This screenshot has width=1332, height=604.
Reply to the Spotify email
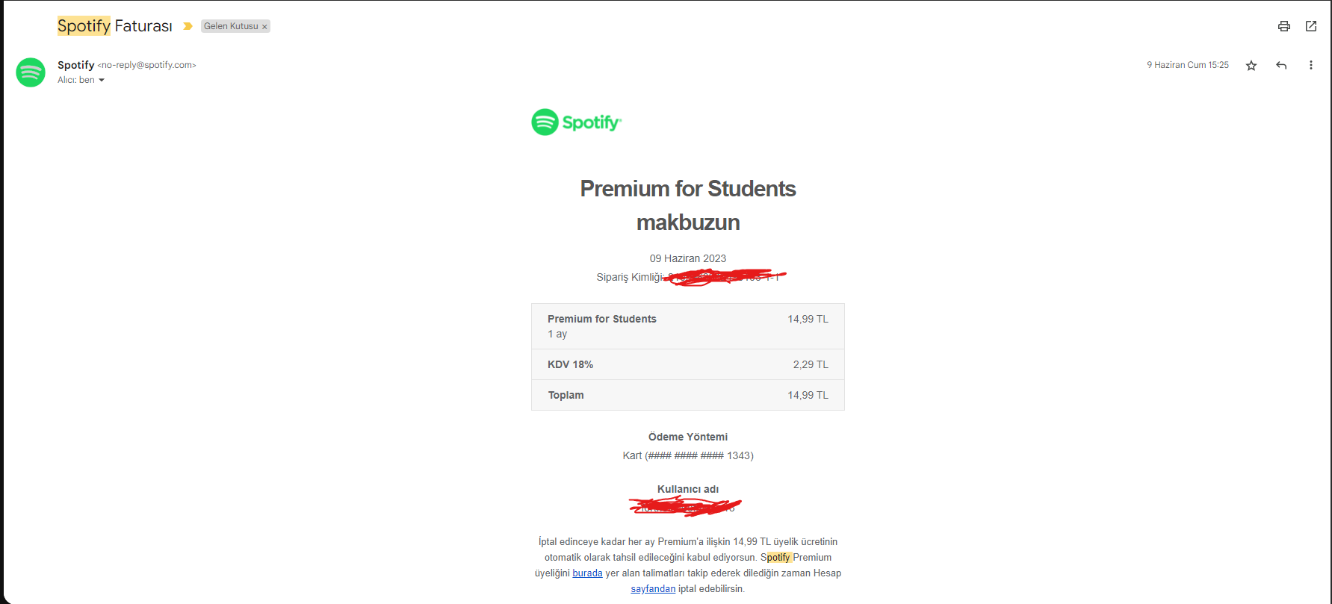coord(1281,66)
